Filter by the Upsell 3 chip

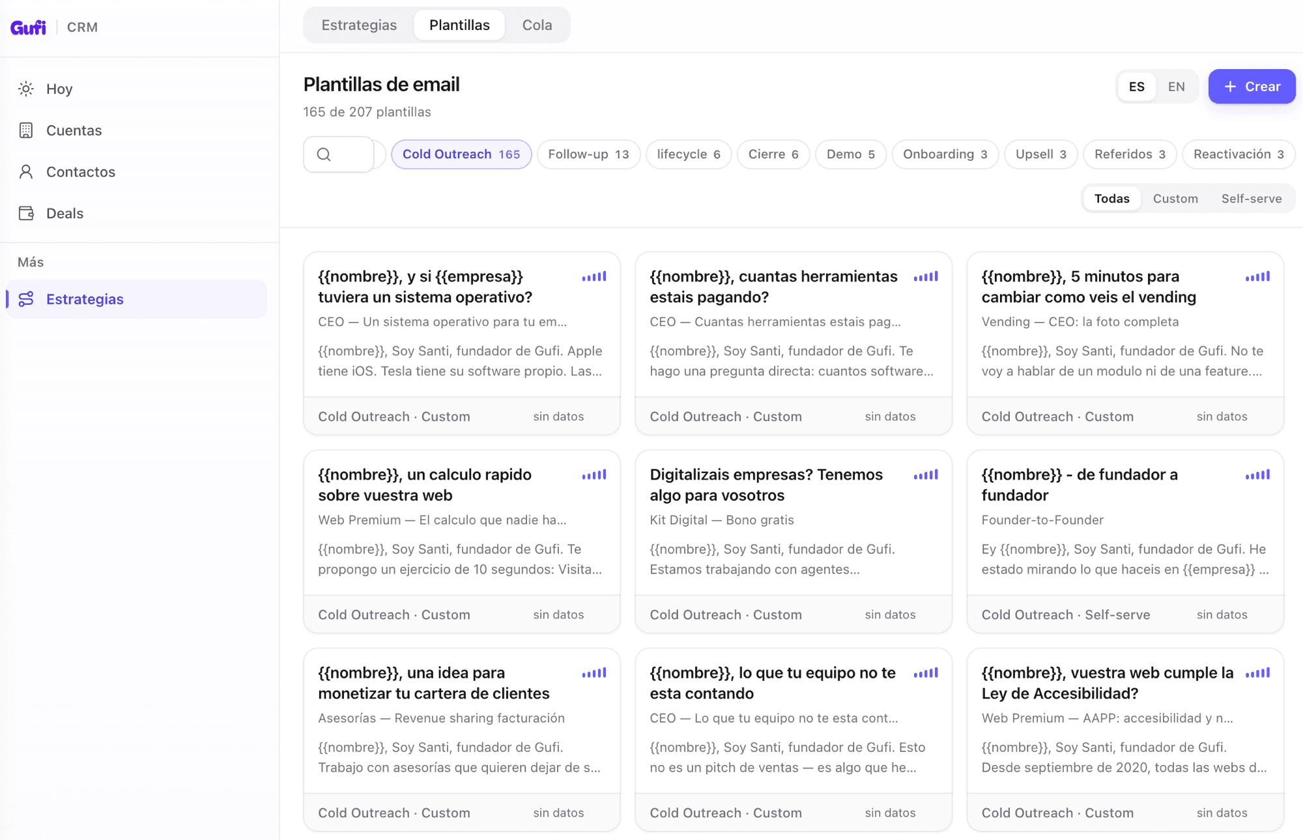point(1041,154)
